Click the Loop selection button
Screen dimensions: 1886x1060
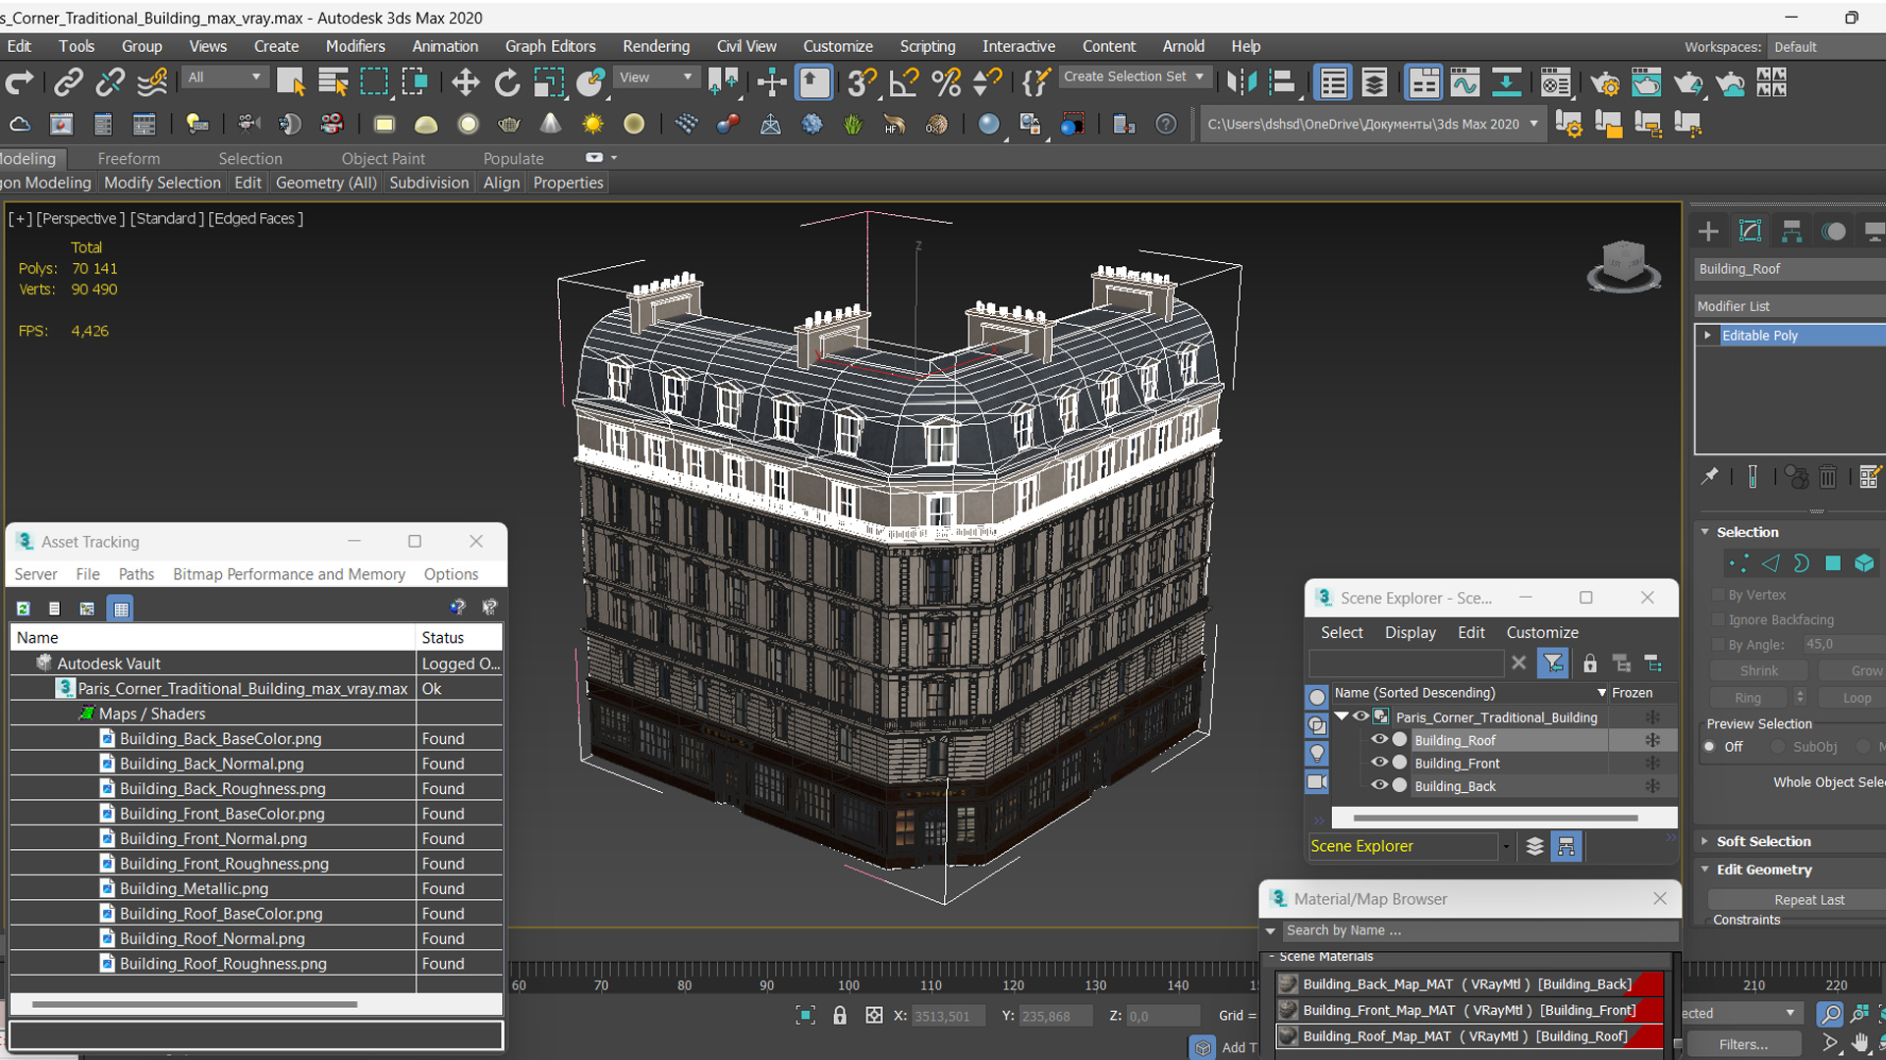[1857, 698]
